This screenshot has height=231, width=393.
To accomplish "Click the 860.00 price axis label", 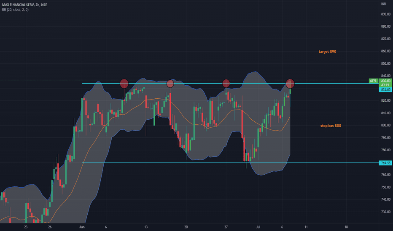I will (x=386, y=51).
